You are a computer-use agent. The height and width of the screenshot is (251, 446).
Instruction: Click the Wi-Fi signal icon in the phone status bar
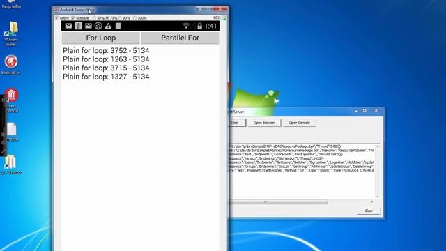point(186,26)
